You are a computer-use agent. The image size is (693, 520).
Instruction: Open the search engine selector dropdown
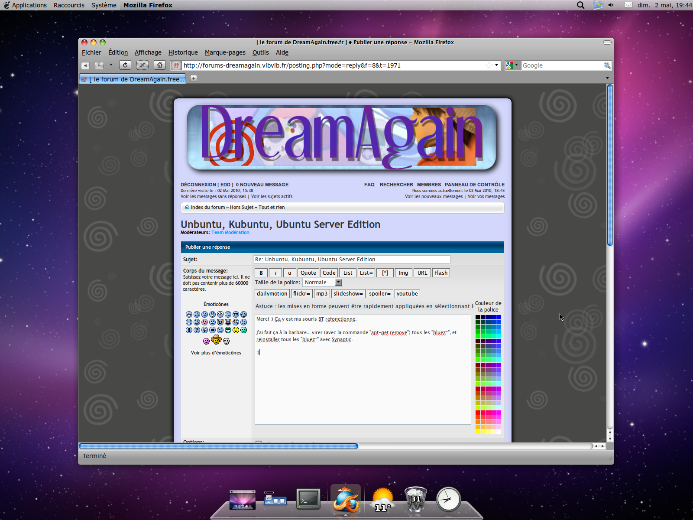[x=513, y=65]
